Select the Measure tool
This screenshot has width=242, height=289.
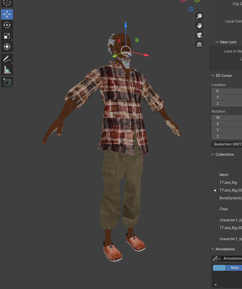click(x=7, y=69)
